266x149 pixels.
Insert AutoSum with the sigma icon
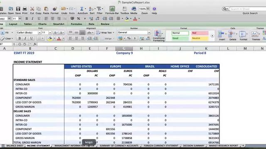[81, 9]
